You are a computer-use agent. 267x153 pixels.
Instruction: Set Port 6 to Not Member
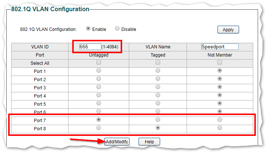(220, 111)
